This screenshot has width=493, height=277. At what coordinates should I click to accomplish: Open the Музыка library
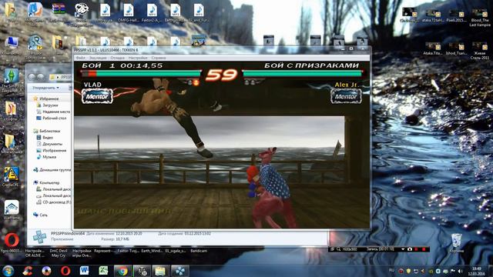(46, 157)
